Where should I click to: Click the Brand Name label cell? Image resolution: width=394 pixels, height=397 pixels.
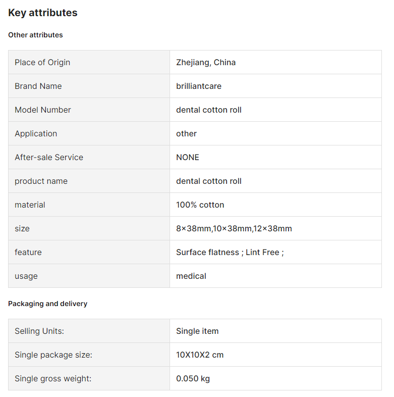tap(89, 86)
